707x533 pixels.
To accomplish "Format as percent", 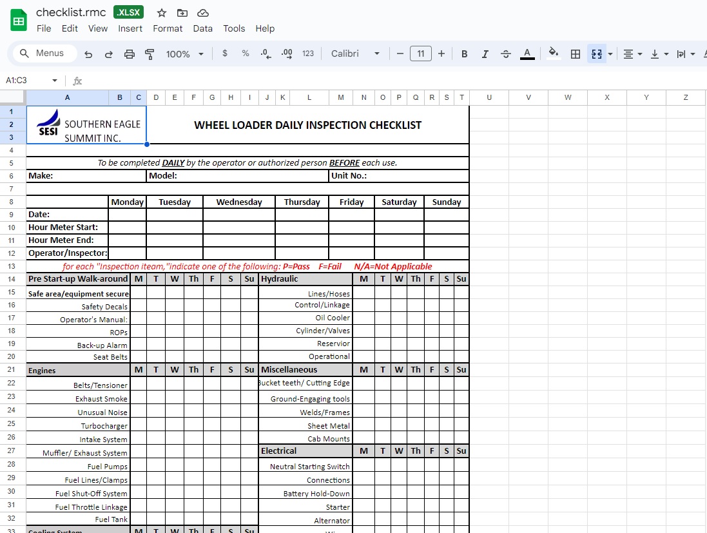I will [246, 53].
